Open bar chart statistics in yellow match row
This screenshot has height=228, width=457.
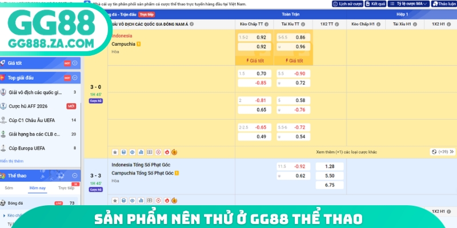pyautogui.click(x=141, y=152)
